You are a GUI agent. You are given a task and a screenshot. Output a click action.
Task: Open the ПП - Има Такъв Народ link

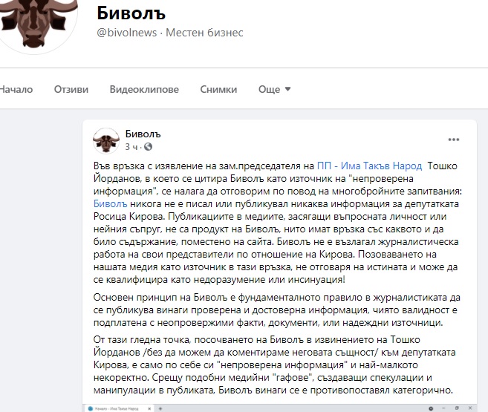tap(369, 166)
